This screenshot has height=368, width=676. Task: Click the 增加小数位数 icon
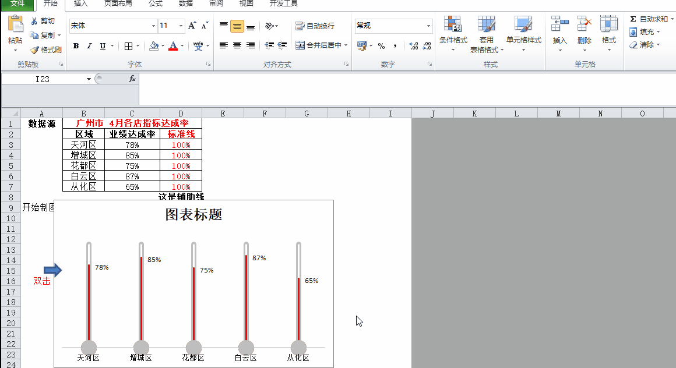click(414, 46)
